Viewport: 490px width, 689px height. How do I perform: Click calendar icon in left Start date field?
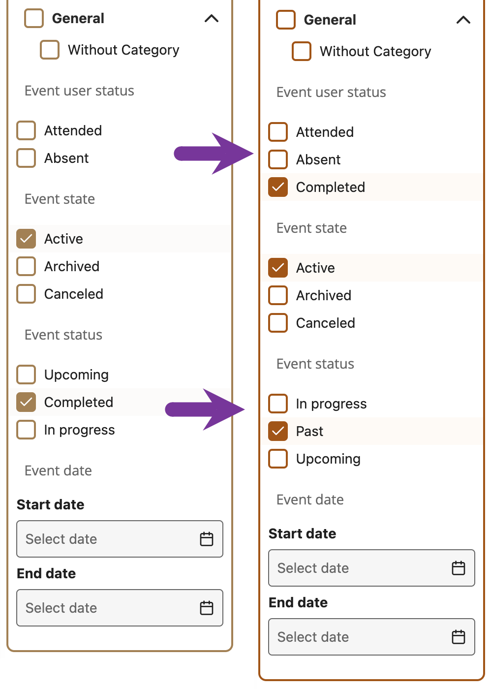(x=207, y=539)
